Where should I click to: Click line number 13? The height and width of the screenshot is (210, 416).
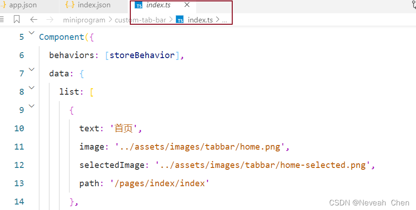[x=19, y=183]
